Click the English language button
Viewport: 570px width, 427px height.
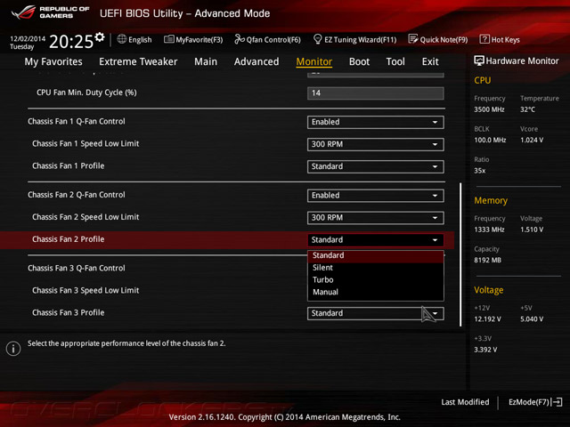(x=134, y=39)
